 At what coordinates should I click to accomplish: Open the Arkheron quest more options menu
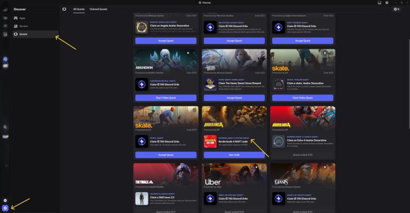[194, 53]
